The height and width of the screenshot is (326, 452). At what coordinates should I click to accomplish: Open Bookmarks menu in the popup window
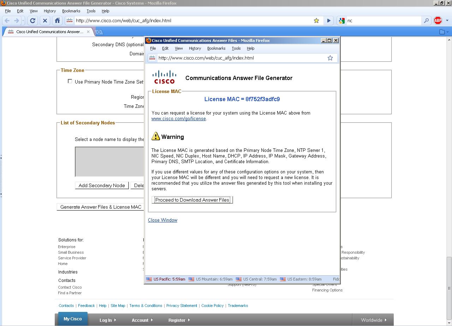(216, 48)
